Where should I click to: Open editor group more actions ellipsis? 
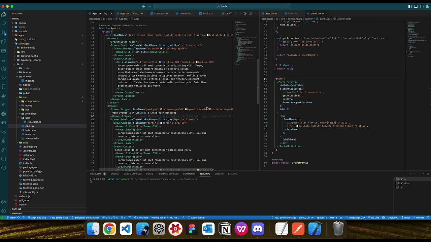coord(255,13)
